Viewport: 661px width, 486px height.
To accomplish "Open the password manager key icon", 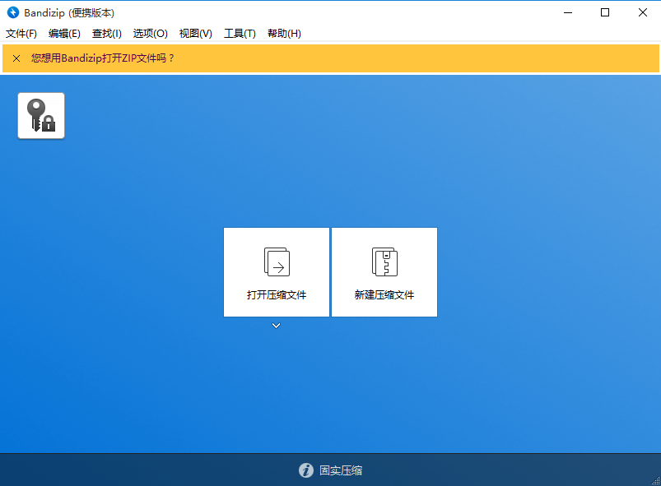I will (41, 115).
